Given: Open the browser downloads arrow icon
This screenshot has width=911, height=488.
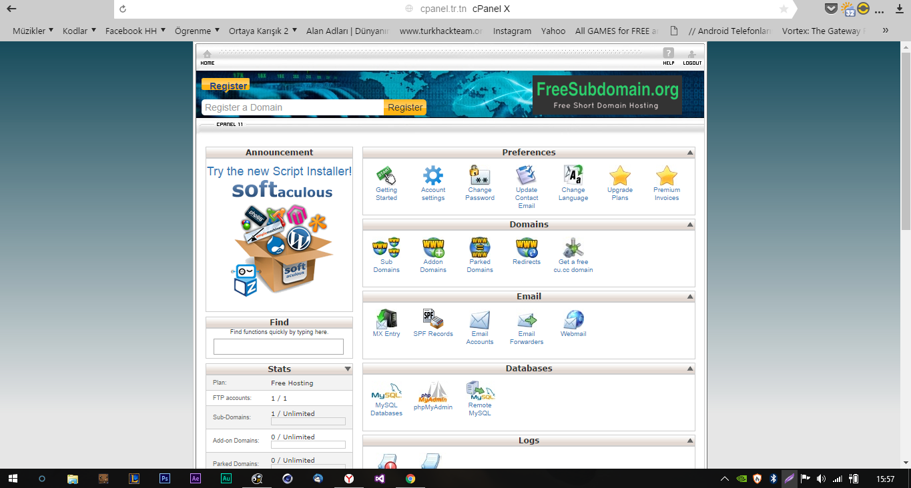Looking at the screenshot, I should point(898,9).
